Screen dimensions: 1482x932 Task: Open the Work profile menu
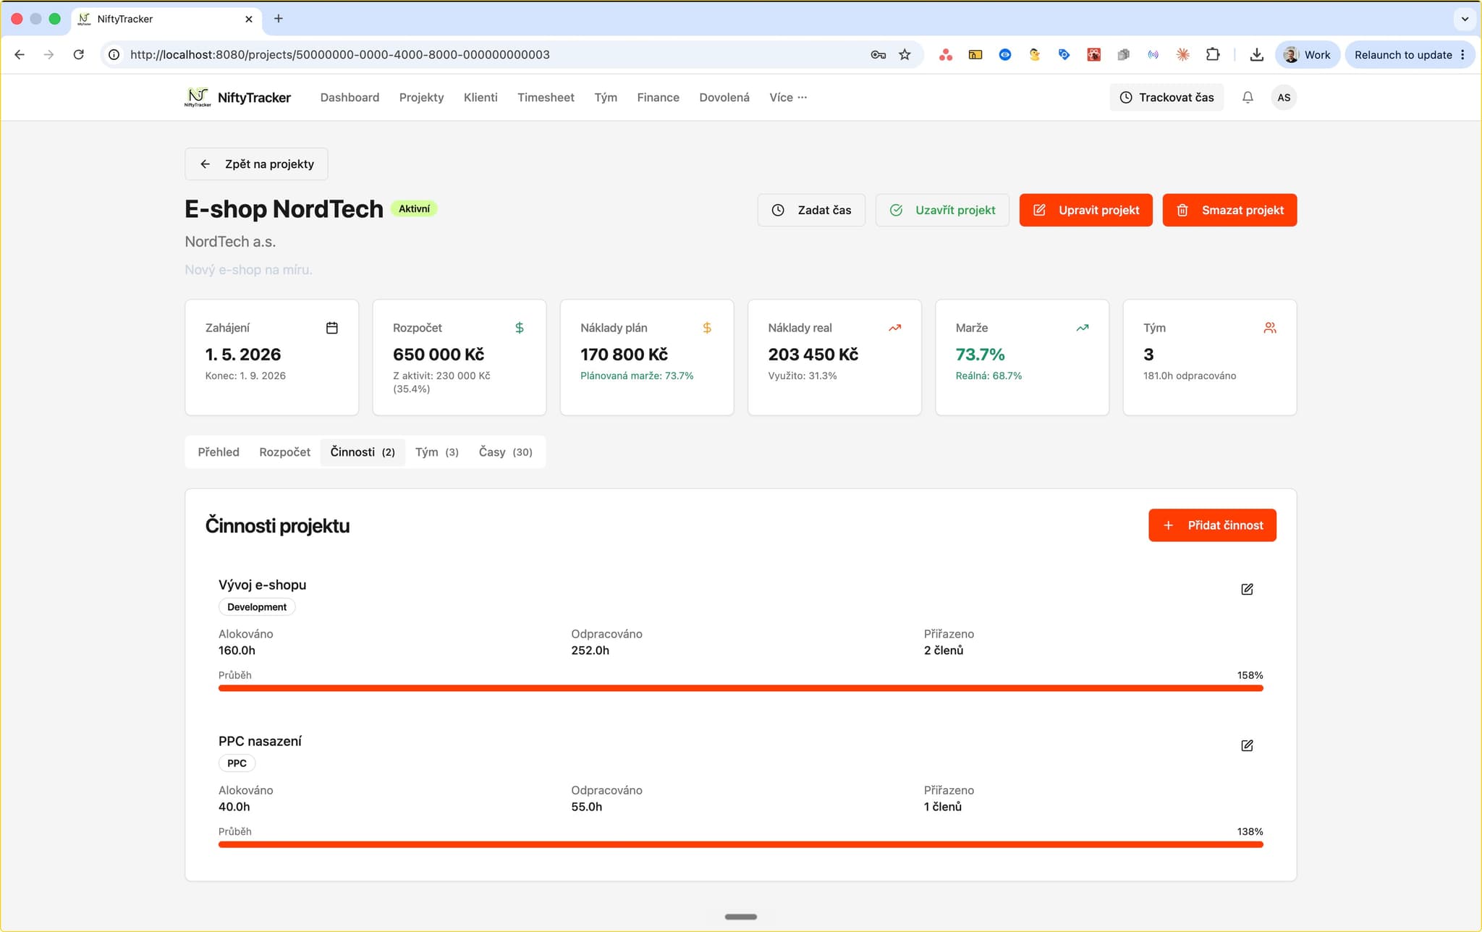point(1308,54)
